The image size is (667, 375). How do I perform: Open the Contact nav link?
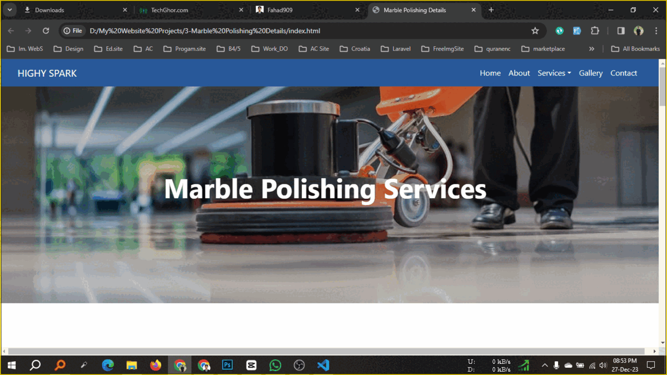(x=624, y=73)
